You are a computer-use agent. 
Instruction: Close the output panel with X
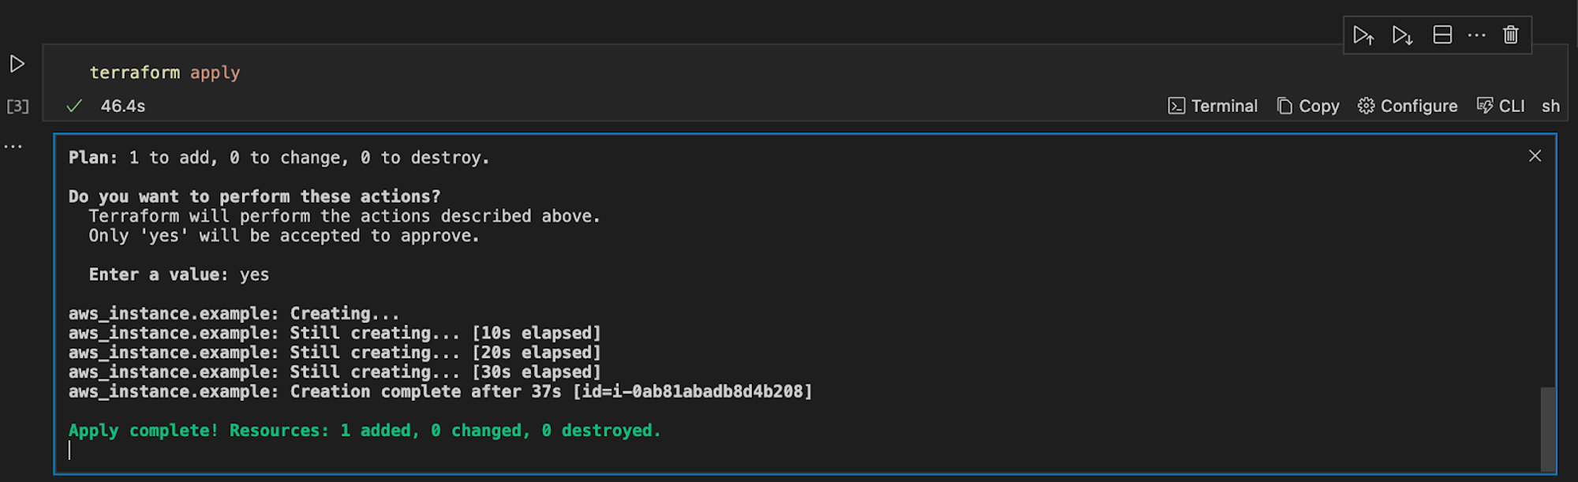[1535, 156]
